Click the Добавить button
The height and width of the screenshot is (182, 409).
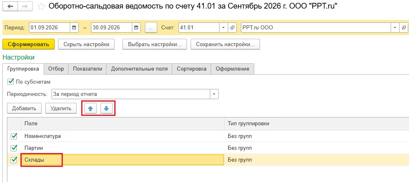tap(24, 108)
